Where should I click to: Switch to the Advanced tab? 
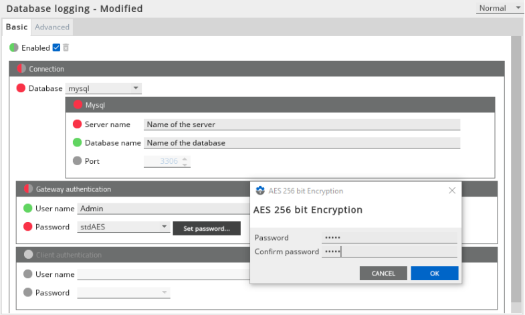tap(52, 27)
